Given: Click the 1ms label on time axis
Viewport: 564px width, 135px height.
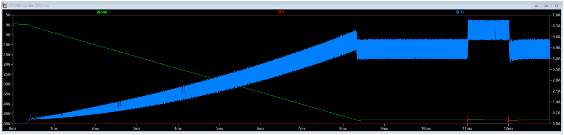Looking at the screenshot, I should [54, 128].
